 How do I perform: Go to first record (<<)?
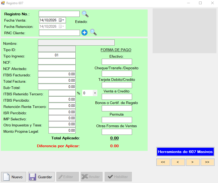(163, 162)
